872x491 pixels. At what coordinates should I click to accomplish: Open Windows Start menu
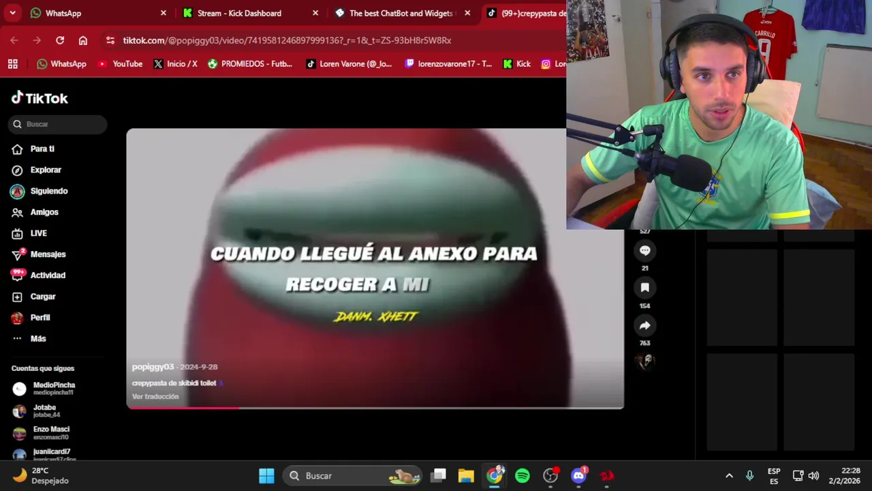(266, 476)
